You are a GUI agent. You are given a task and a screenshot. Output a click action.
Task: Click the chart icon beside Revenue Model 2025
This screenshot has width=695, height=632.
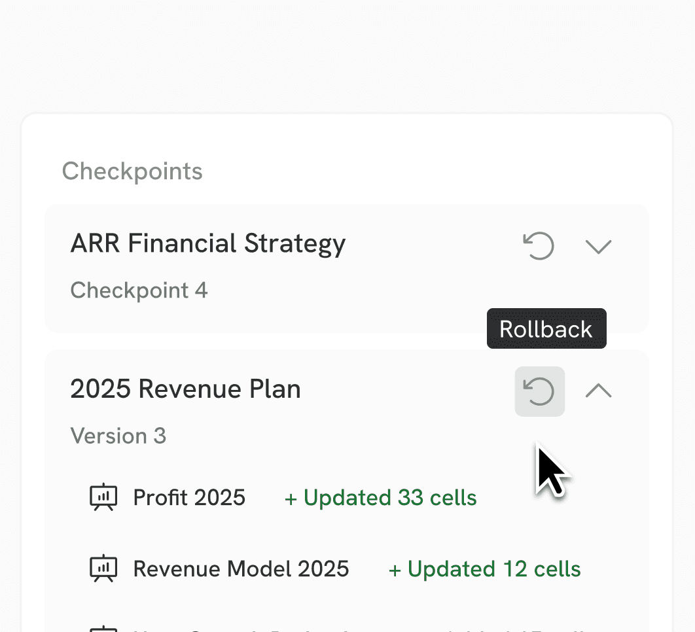tap(103, 569)
